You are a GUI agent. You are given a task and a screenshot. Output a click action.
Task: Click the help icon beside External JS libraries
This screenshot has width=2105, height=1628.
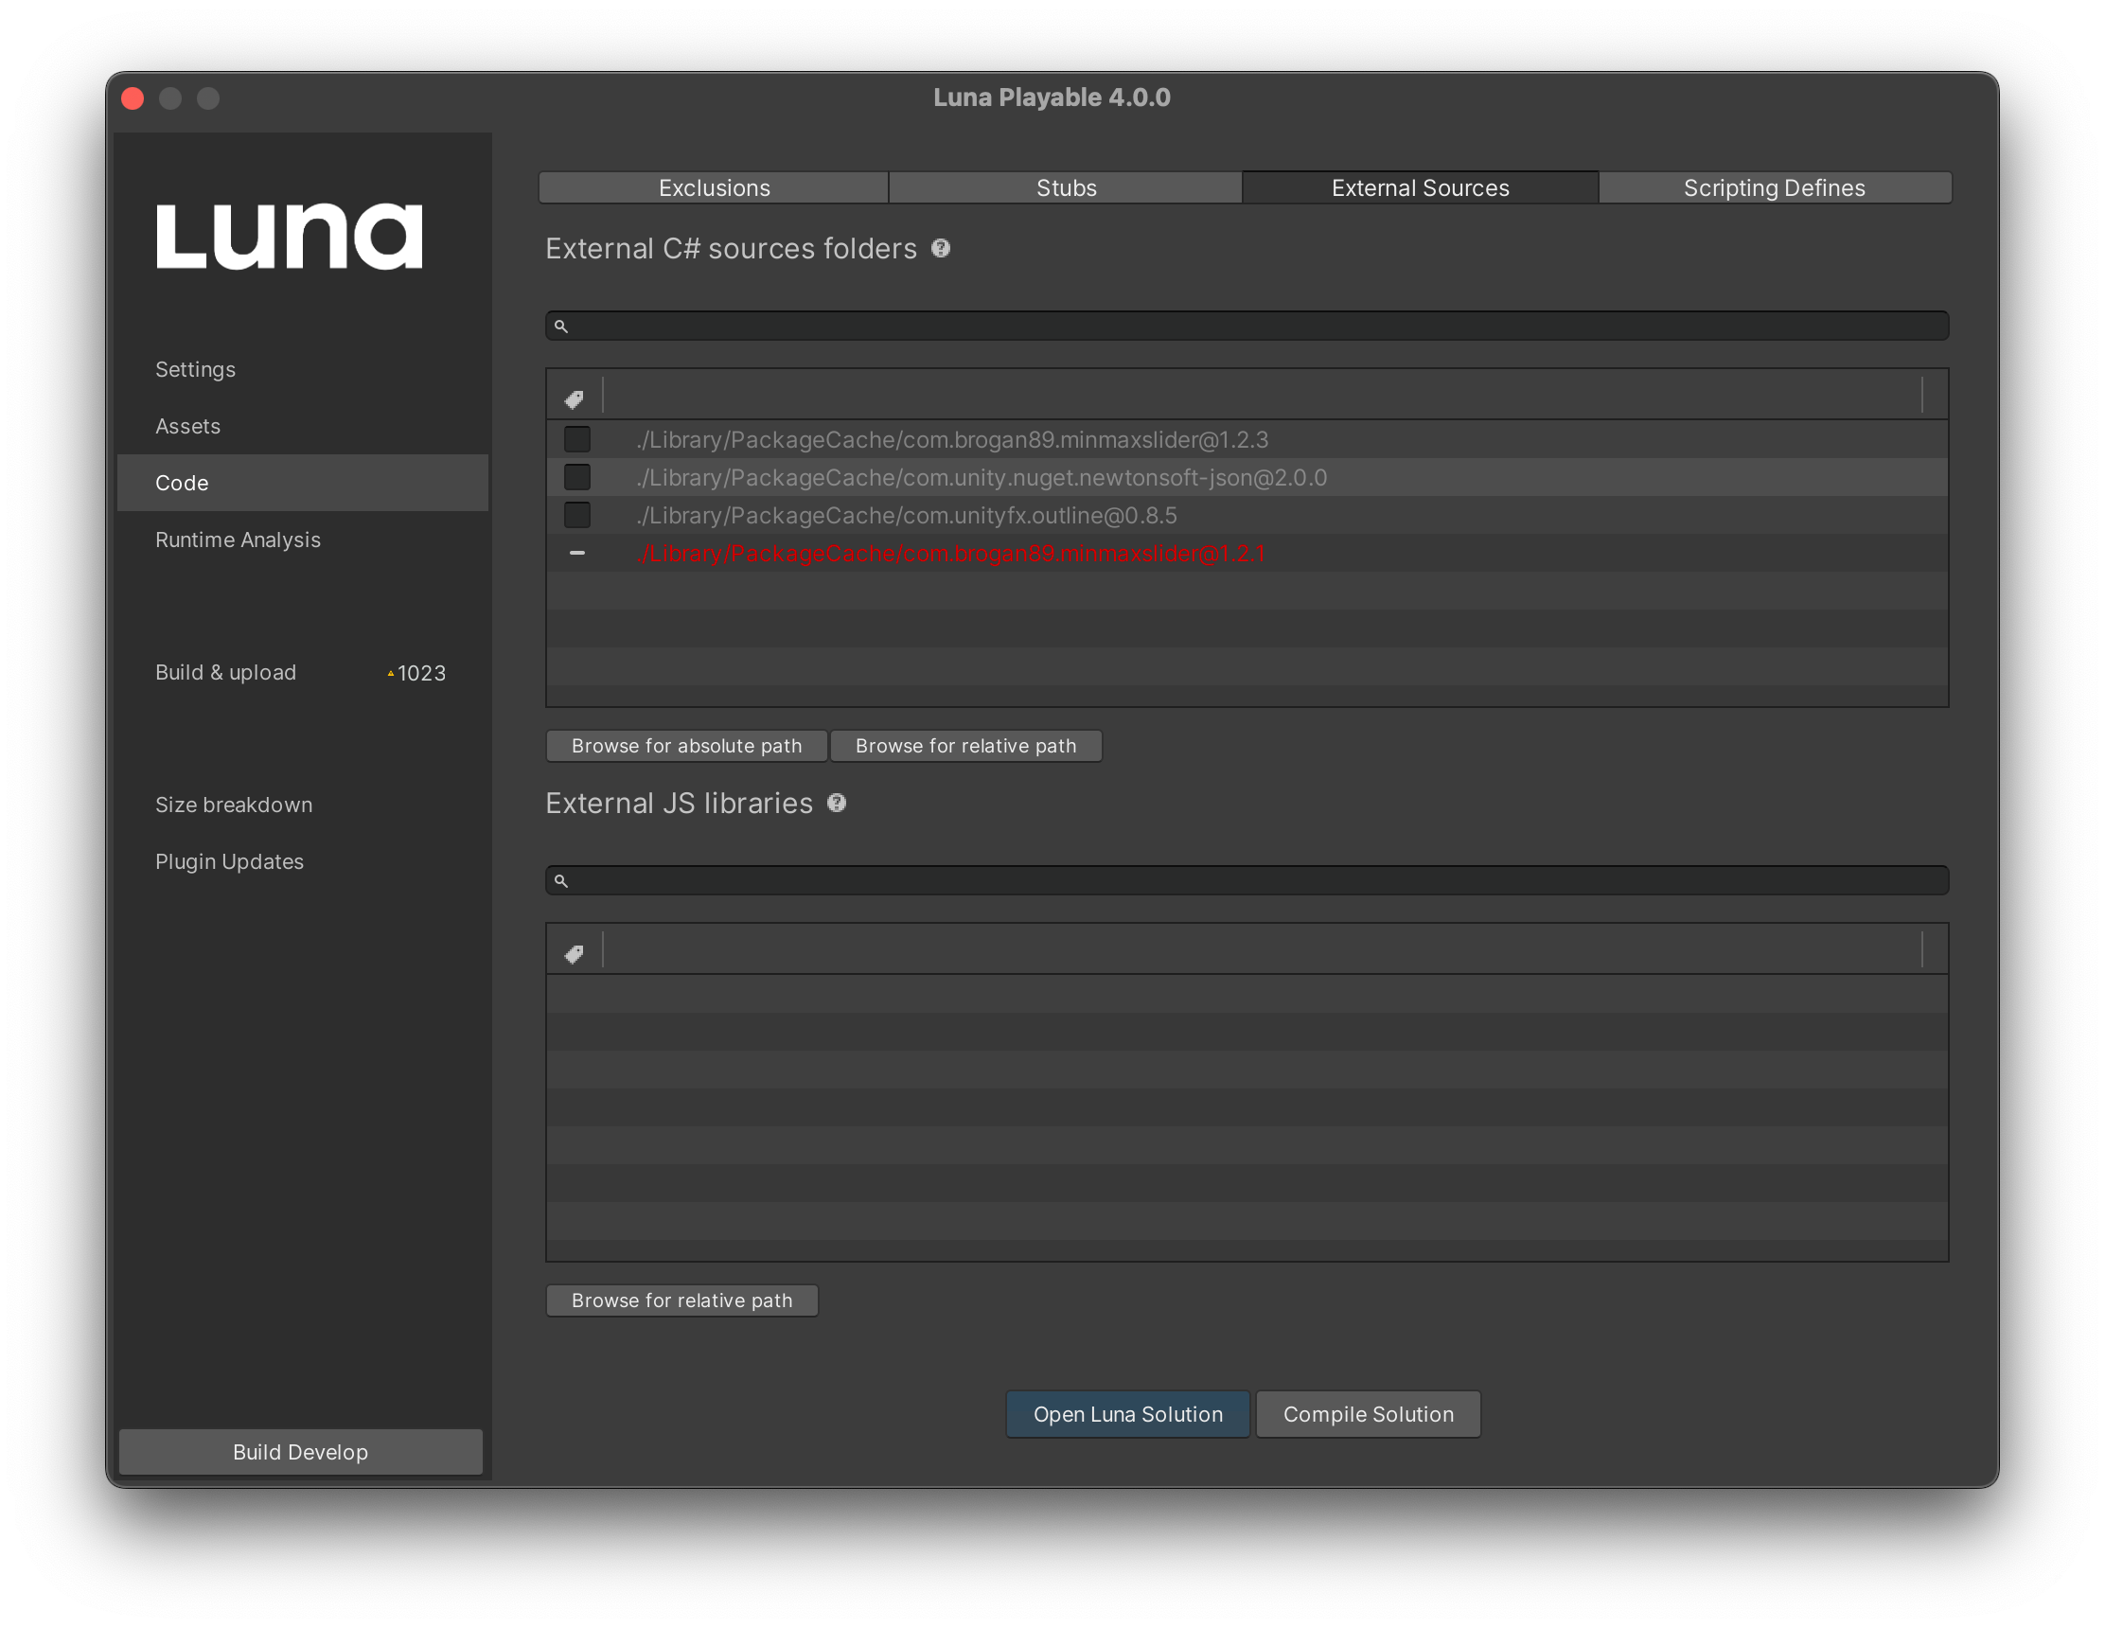tap(837, 803)
